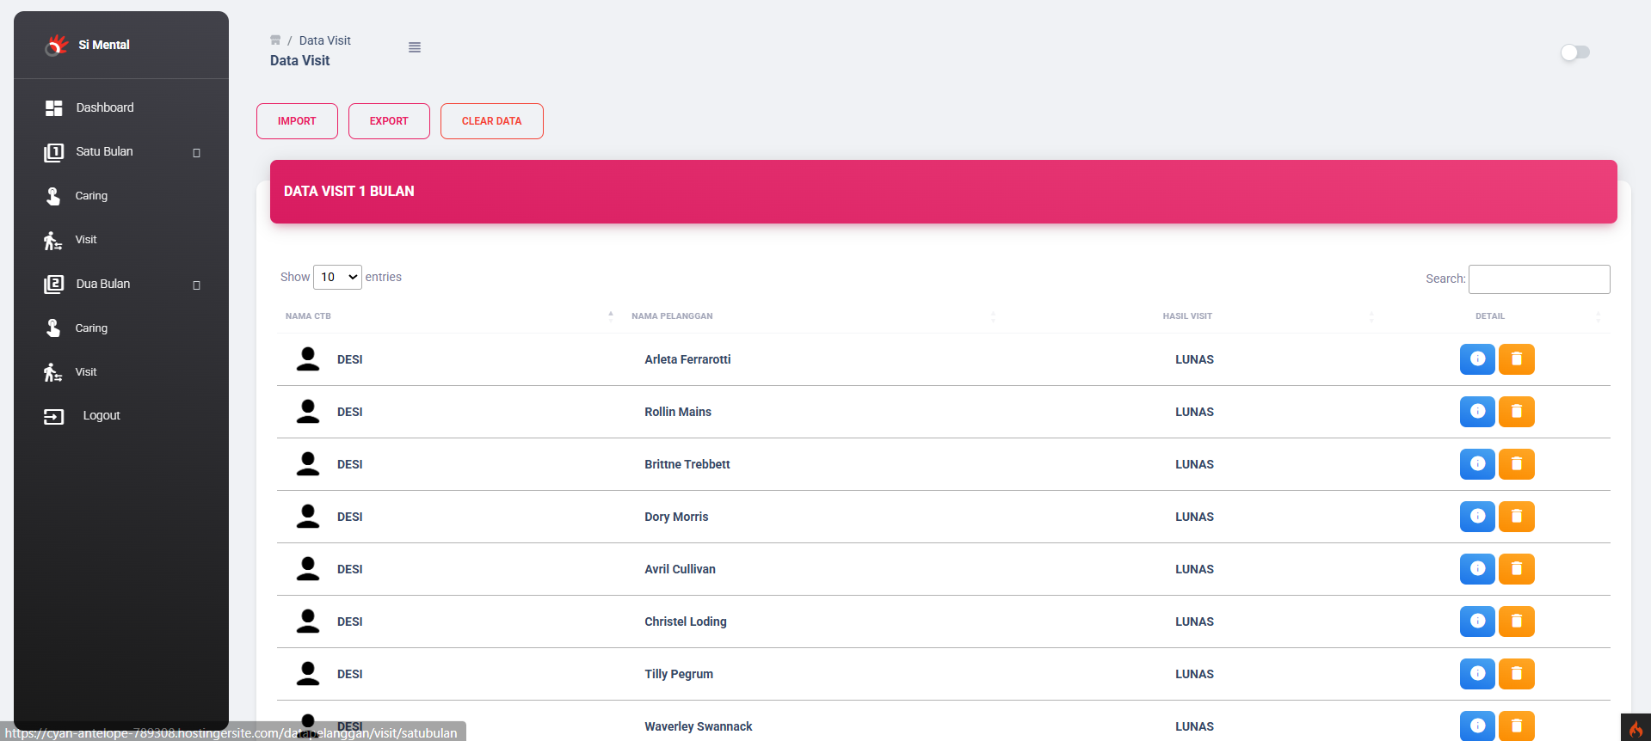Open detail info for Rollin Mains

(x=1477, y=412)
